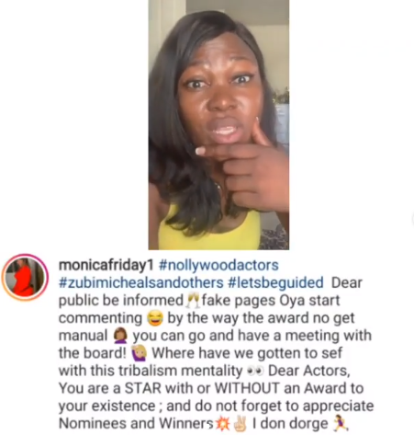
Task: Select the facepalm emoji after 'manual'
Action: pyautogui.click(x=120, y=336)
